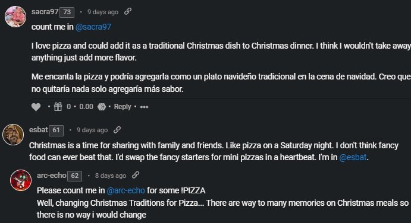The height and width of the screenshot is (223, 411).
Task: Copy permalink icon beside arc-echo's comment timestamp
Action: click(135, 175)
